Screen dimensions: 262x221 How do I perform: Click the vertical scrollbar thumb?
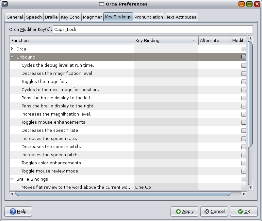(250, 94)
